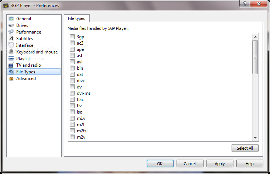Screen dimensions: 270x174
Task: Open the Playlist section
Action: coord(34,59)
